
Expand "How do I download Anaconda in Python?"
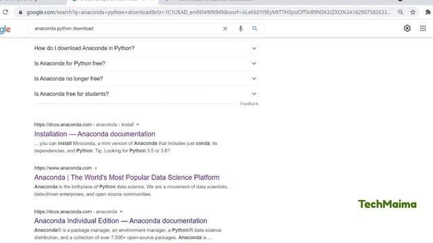point(145,48)
